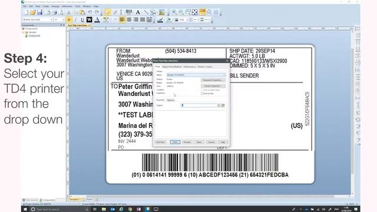Align text left in formatting toolbar

pos(122,19)
